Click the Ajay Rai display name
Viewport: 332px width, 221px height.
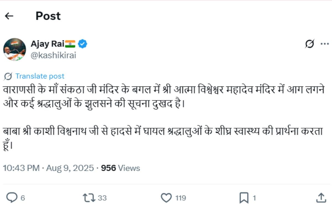[x=47, y=44]
